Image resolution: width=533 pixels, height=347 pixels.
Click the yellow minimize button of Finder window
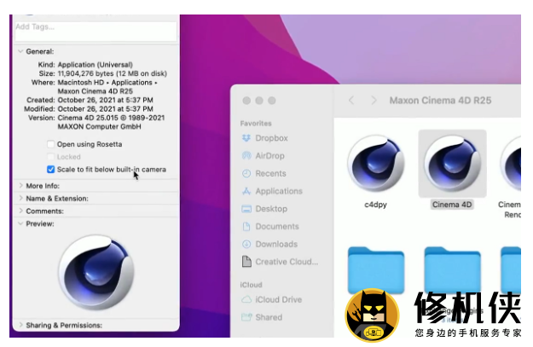pos(259,101)
